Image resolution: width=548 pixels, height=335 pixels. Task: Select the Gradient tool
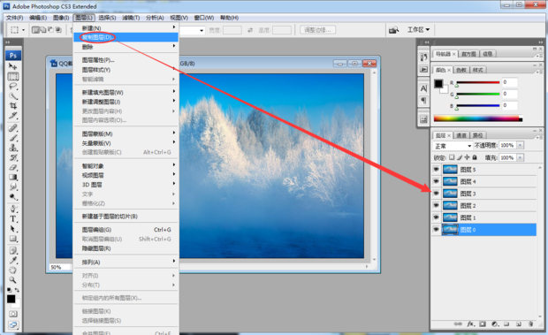13,177
